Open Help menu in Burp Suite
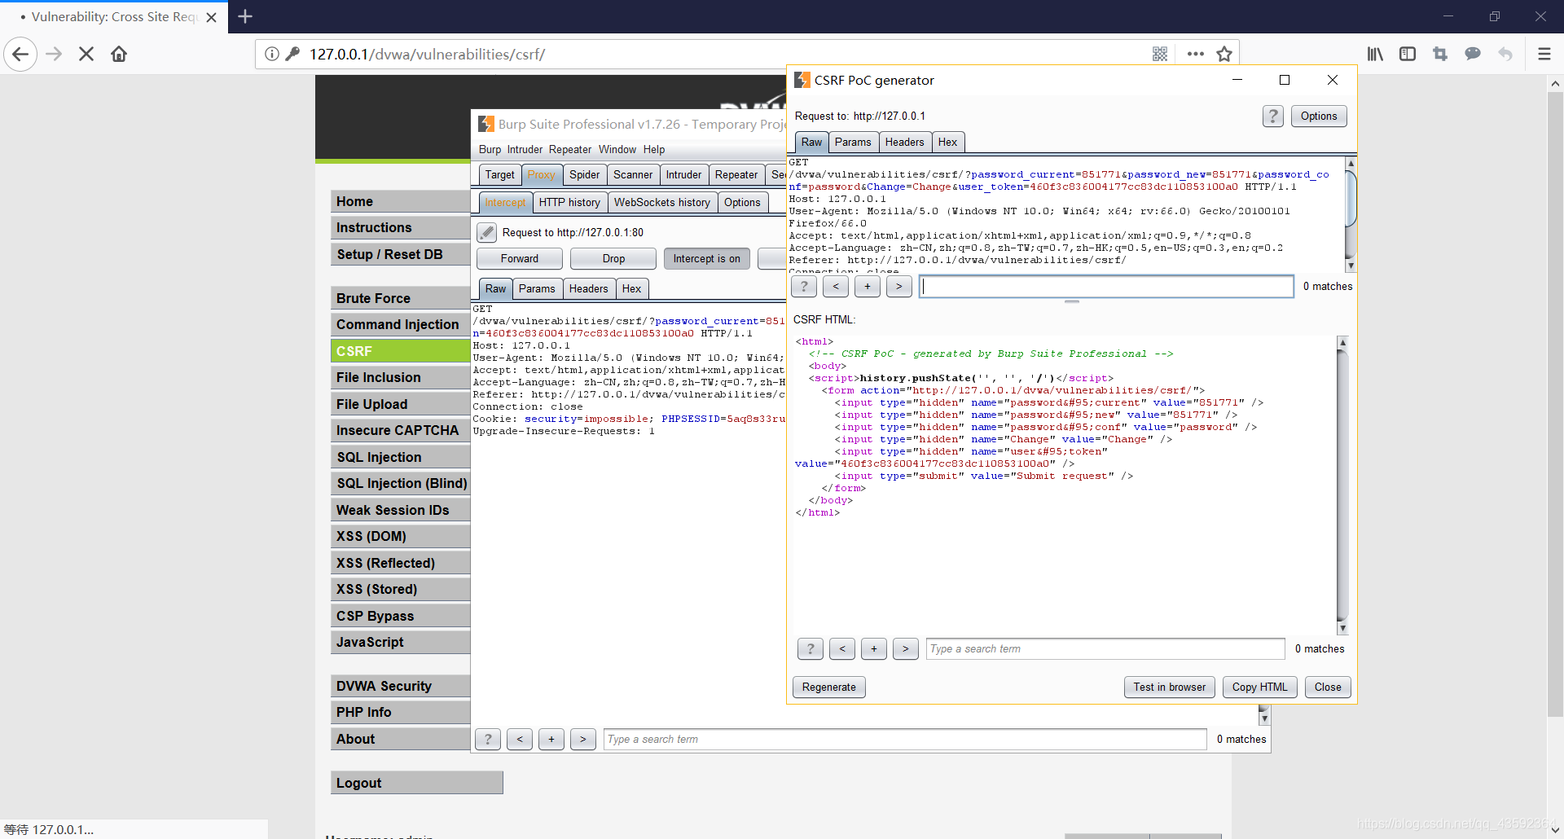Image resolution: width=1564 pixels, height=839 pixels. pyautogui.click(x=654, y=150)
